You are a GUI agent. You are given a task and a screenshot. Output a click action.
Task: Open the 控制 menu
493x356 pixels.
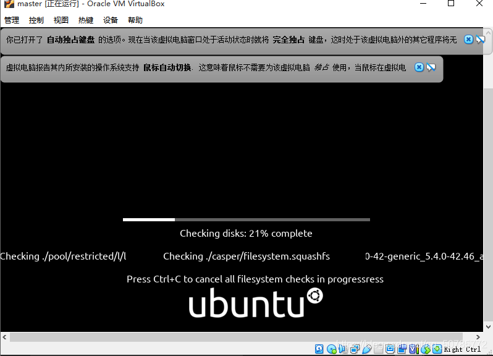(36, 20)
